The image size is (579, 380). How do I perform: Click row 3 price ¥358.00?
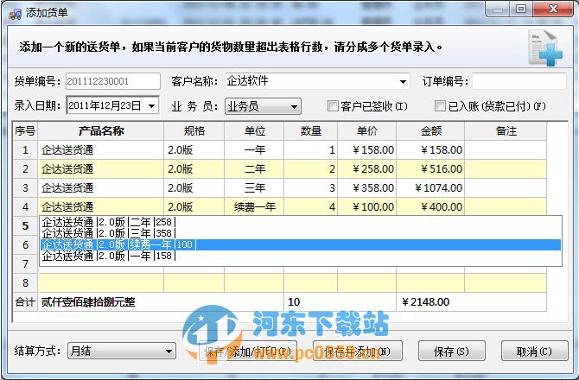(x=366, y=187)
